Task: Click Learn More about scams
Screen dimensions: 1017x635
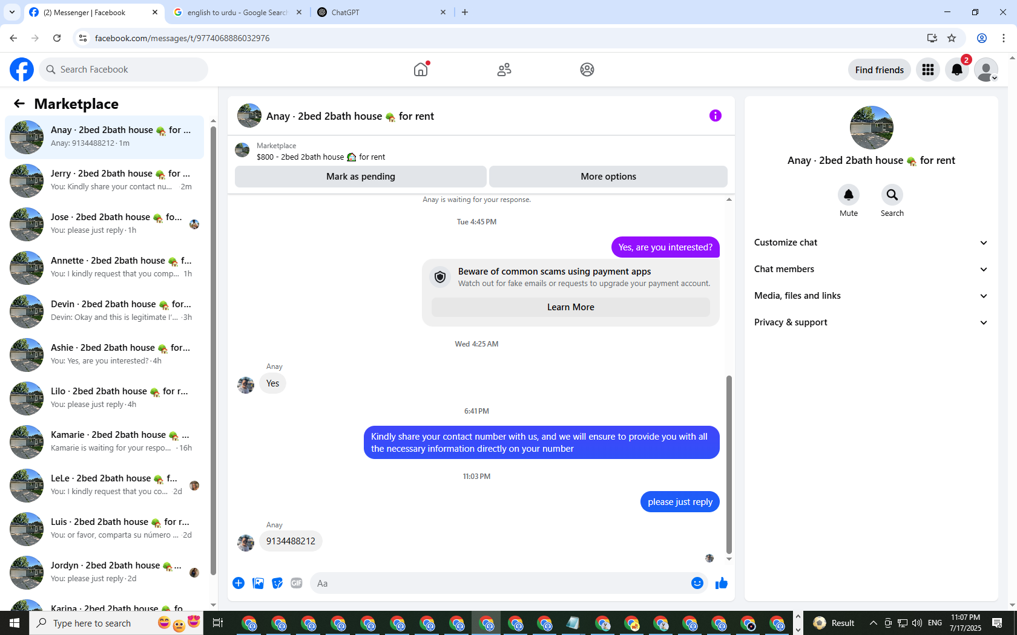Action: [x=571, y=307]
